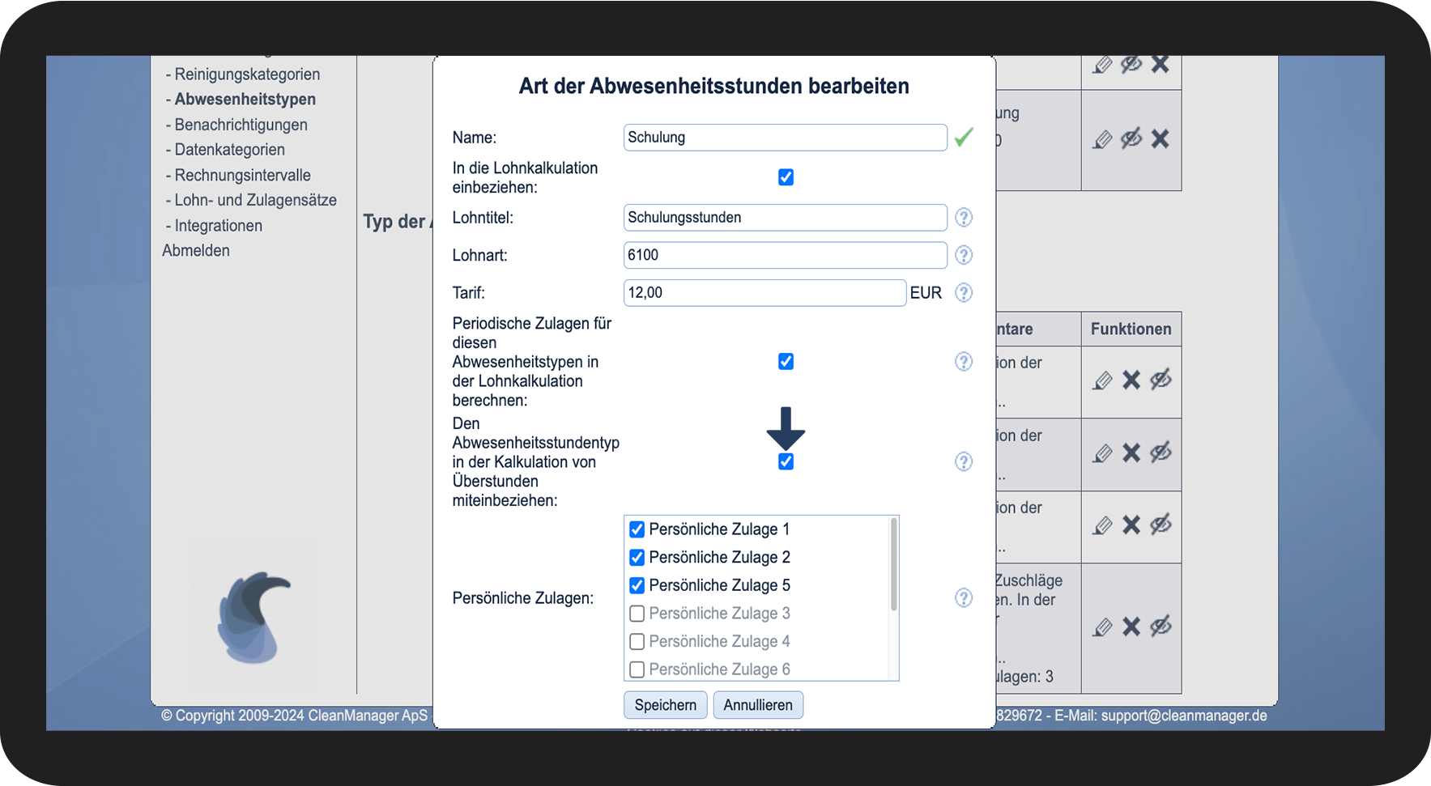Image resolution: width=1431 pixels, height=786 pixels.
Task: Go to Lohn- und Zulagensätze
Action: [x=255, y=200]
